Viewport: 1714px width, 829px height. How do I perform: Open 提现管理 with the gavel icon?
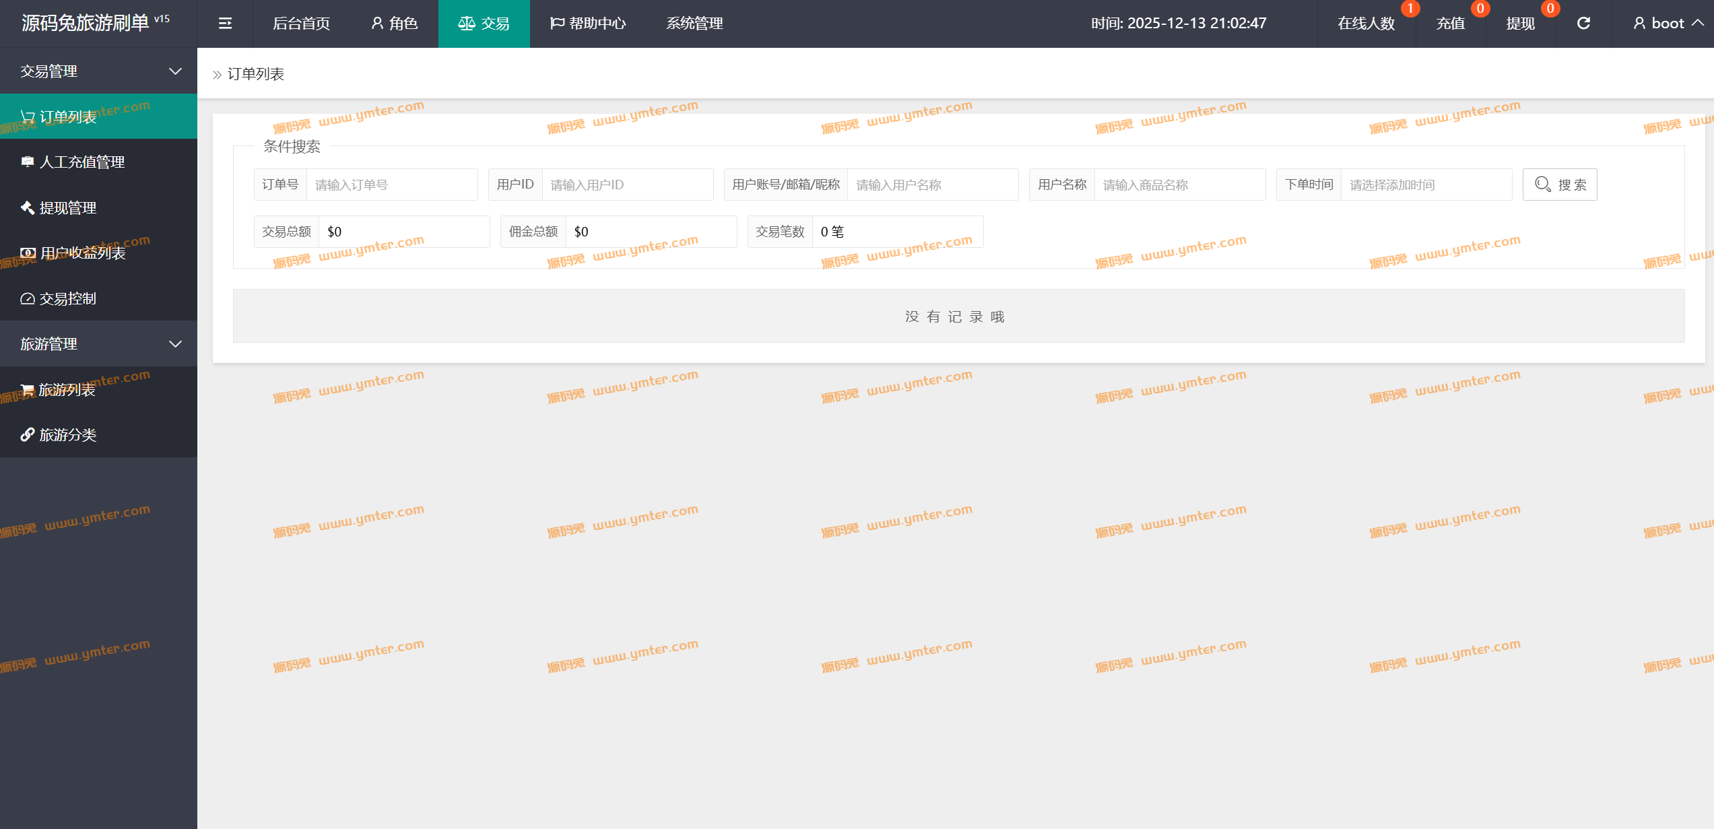click(x=67, y=208)
